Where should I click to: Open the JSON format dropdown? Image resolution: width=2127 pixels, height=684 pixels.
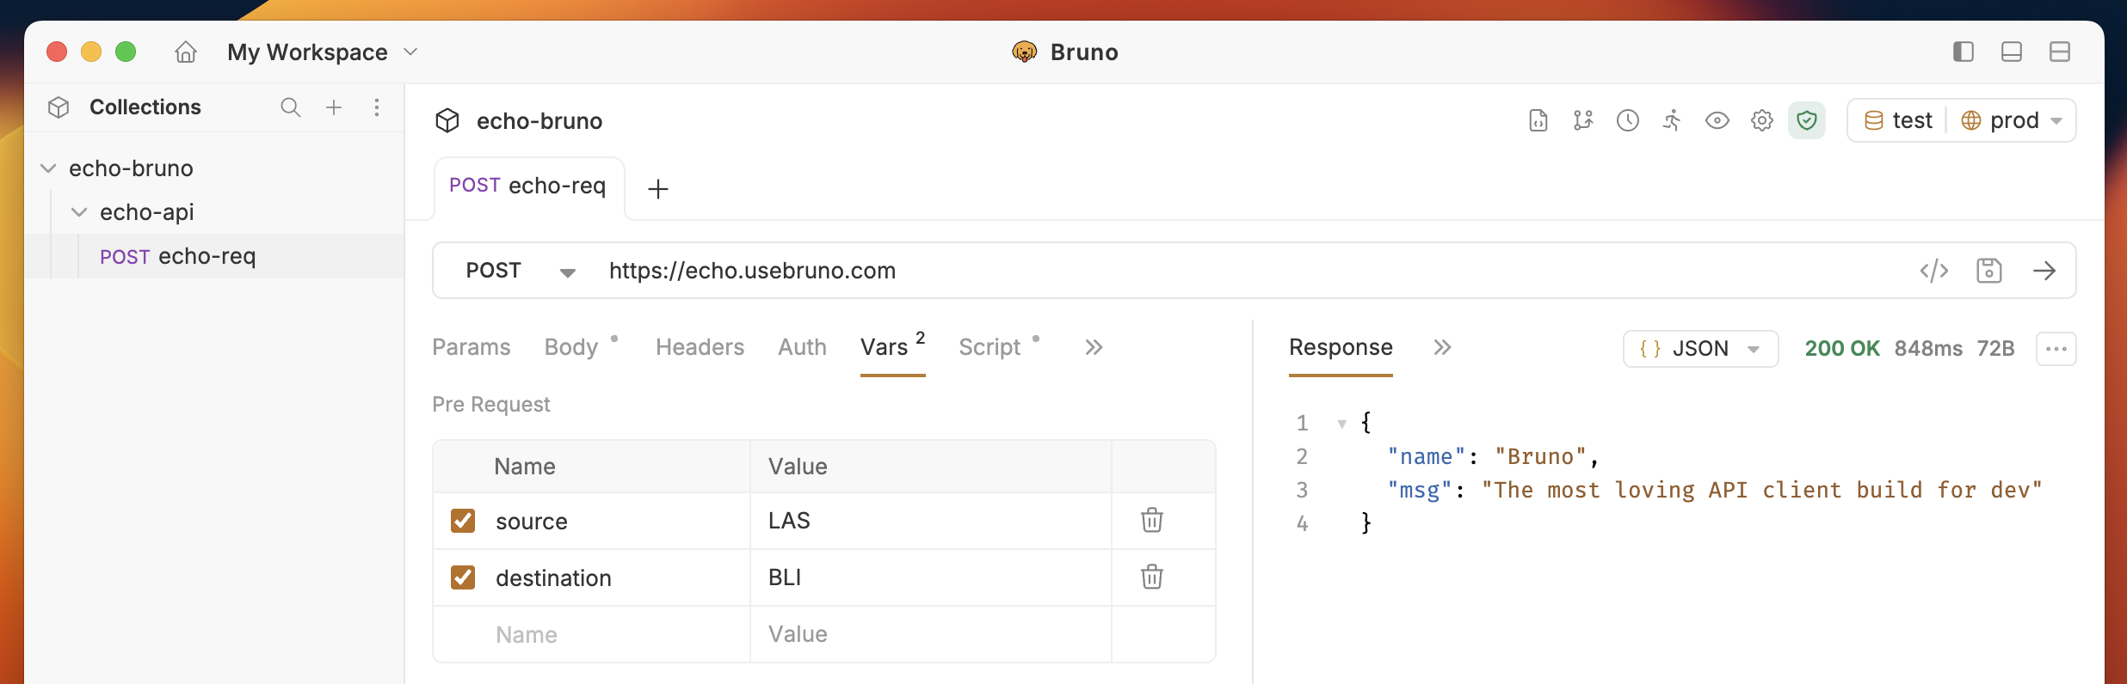tap(1700, 349)
